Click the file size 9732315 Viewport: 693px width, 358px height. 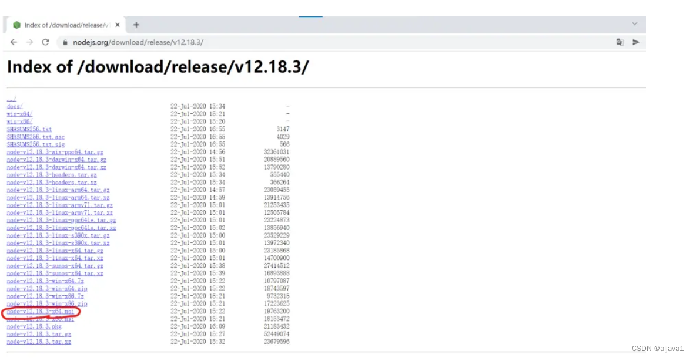278,296
